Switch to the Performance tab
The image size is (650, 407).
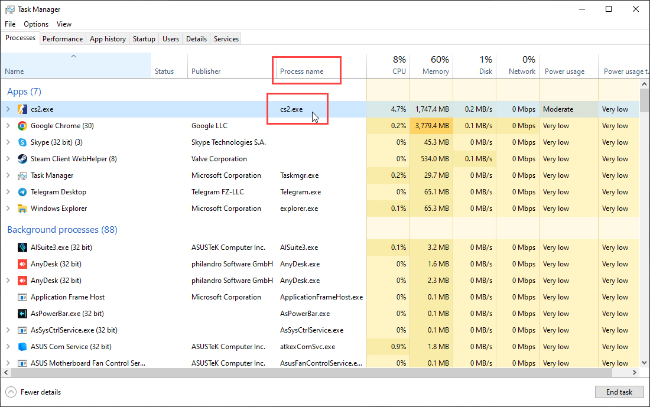pos(63,39)
